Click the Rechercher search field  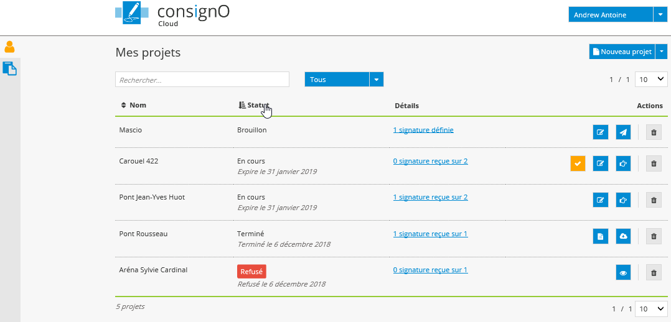[202, 80]
